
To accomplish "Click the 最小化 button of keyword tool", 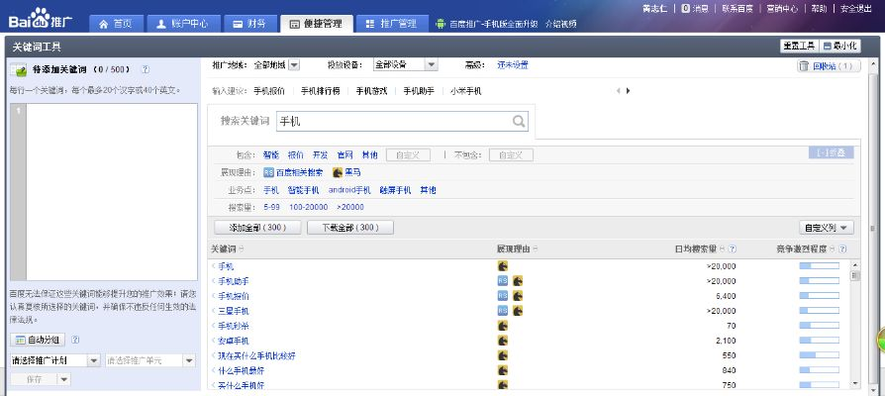I will pos(839,47).
